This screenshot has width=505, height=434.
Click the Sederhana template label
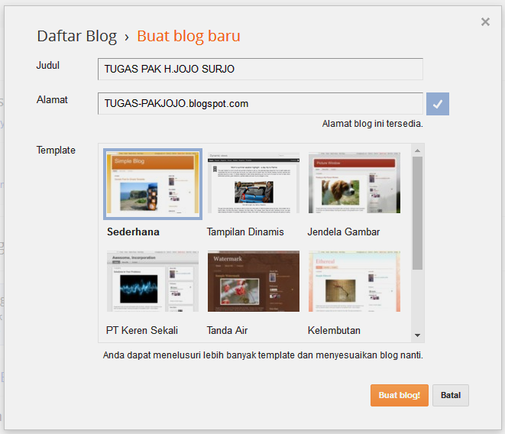pyautogui.click(x=133, y=232)
